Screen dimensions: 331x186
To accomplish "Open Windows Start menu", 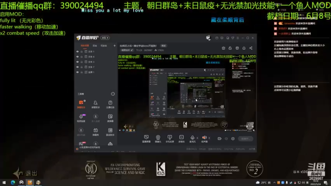I will 4,182.
